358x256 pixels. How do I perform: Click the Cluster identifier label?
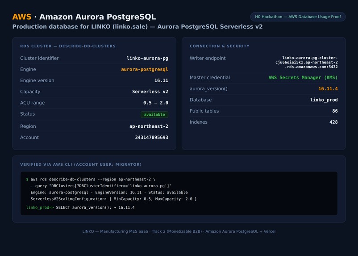click(x=39, y=58)
